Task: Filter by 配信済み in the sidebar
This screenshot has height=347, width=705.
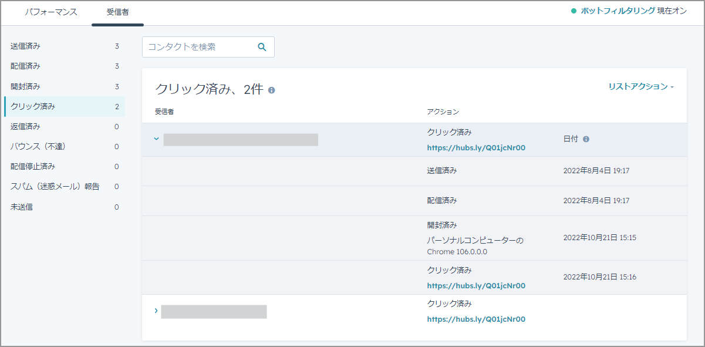Action: 65,66
